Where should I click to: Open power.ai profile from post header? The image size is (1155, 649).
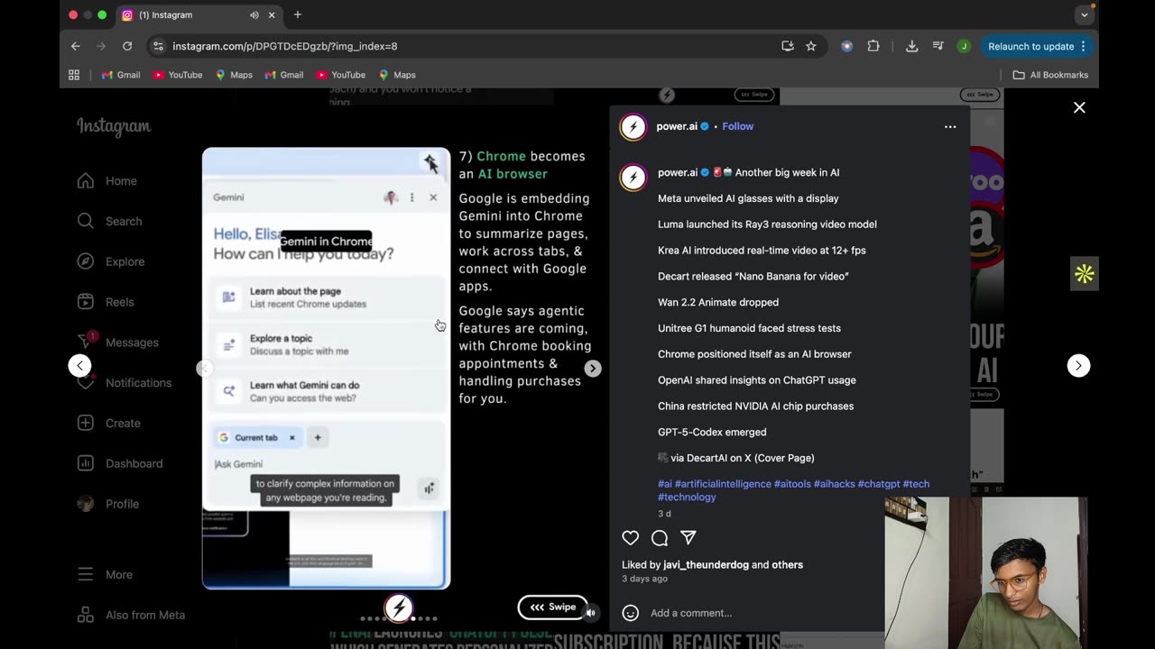677,126
